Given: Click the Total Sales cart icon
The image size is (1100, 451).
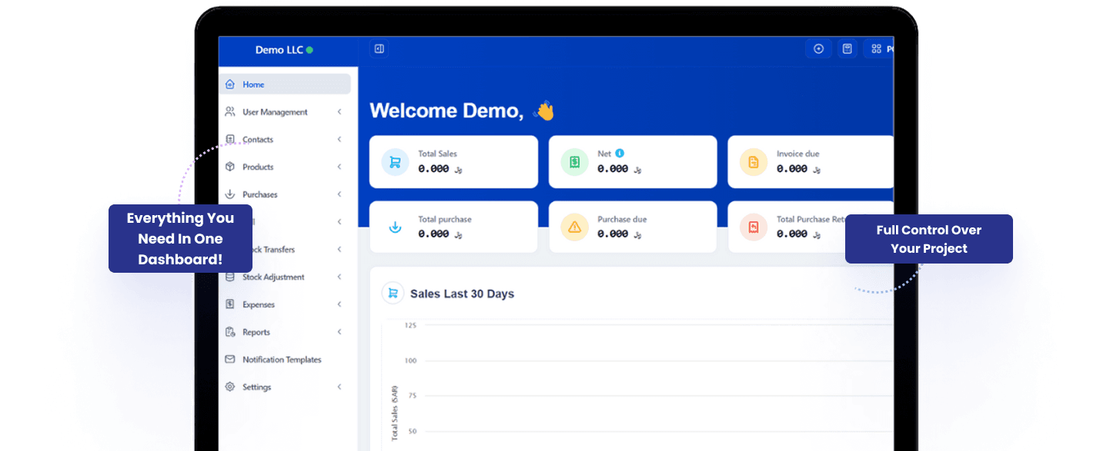Looking at the screenshot, I should [x=395, y=162].
